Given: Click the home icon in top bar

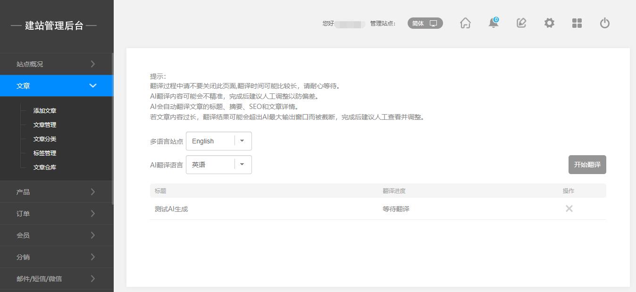Looking at the screenshot, I should click(x=465, y=23).
